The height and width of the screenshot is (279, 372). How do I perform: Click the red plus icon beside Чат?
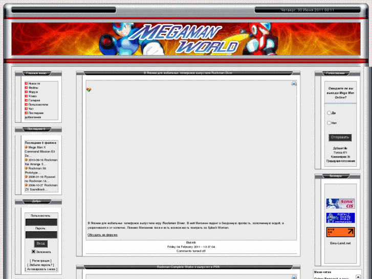point(26,109)
